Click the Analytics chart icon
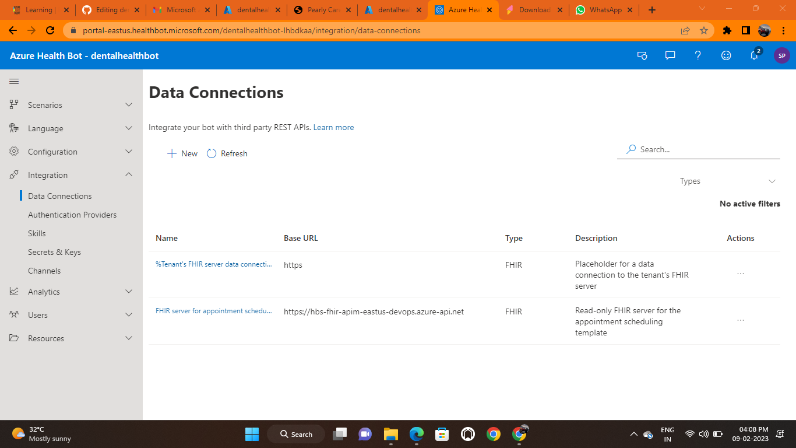Viewport: 796px width, 448px height. pyautogui.click(x=14, y=292)
